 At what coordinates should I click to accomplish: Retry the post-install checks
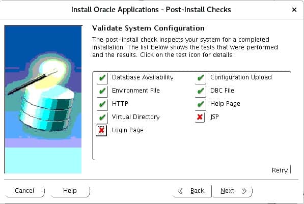point(280,170)
